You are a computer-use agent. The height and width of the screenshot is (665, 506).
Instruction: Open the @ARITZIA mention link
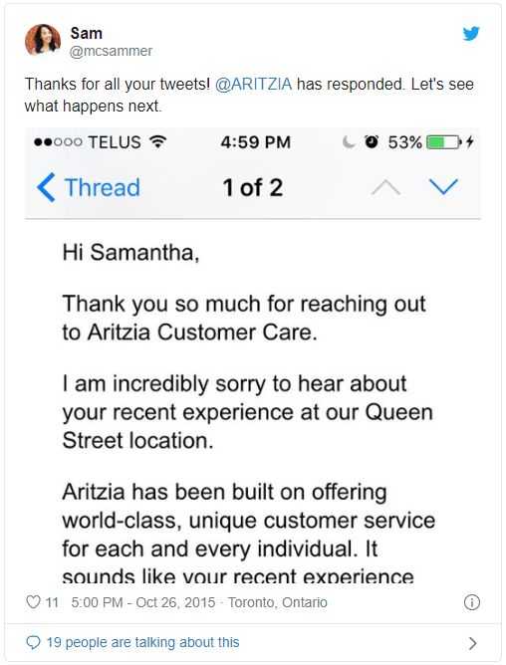pos(253,84)
